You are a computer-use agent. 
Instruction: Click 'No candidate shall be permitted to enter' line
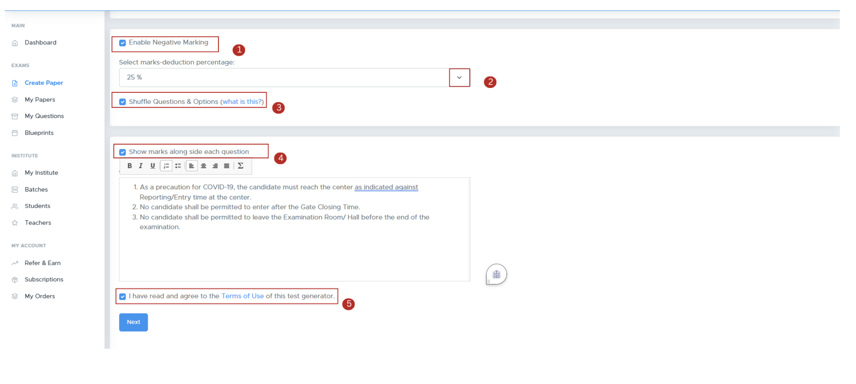(250, 207)
